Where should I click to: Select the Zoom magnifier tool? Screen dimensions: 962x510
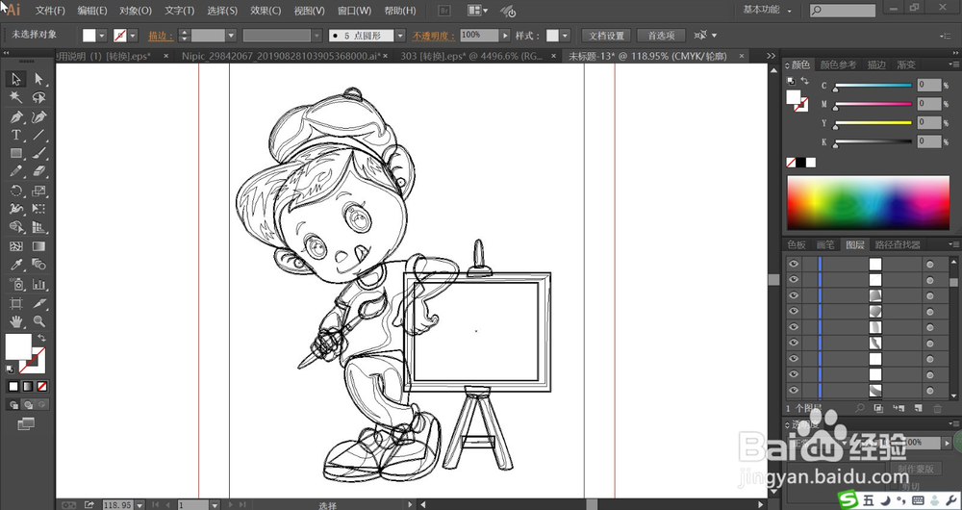39,321
